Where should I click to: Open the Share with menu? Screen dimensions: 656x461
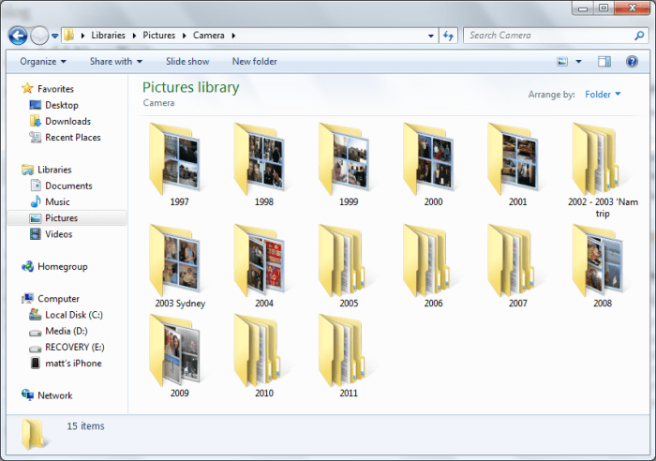116,62
